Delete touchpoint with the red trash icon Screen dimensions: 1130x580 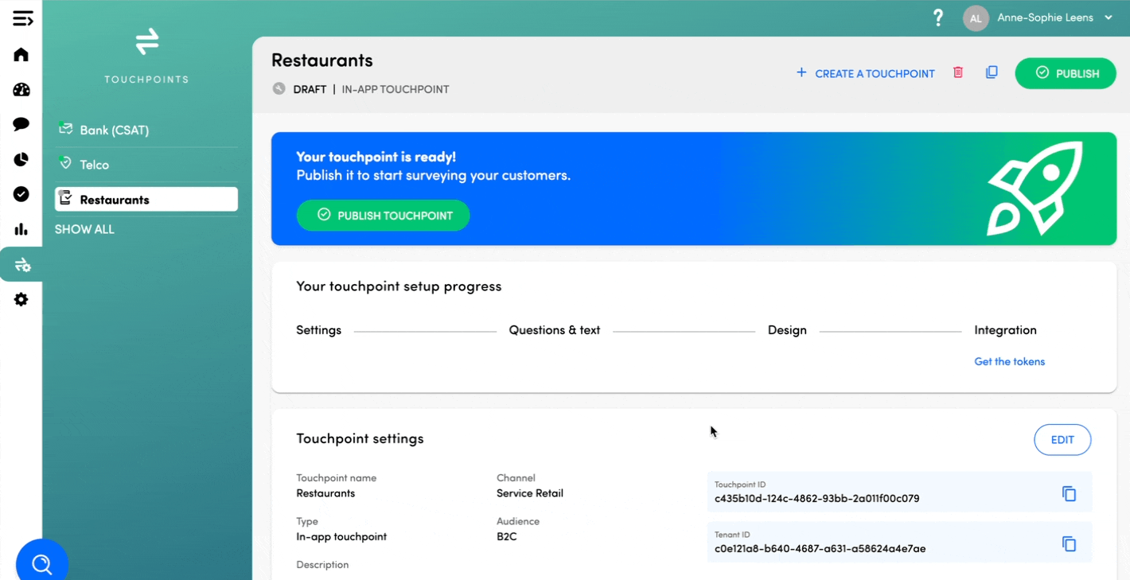(x=958, y=72)
